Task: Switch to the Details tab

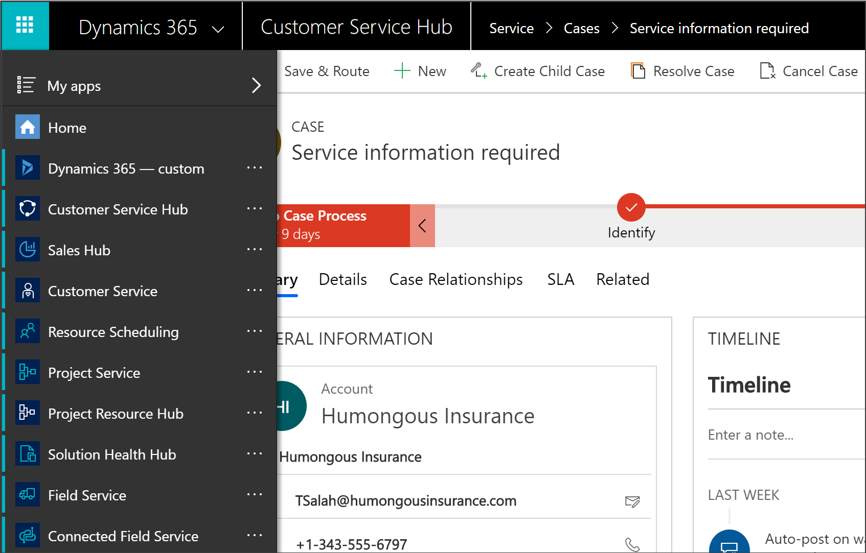Action: click(343, 279)
